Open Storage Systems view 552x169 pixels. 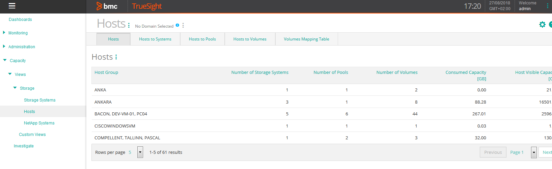click(x=40, y=100)
